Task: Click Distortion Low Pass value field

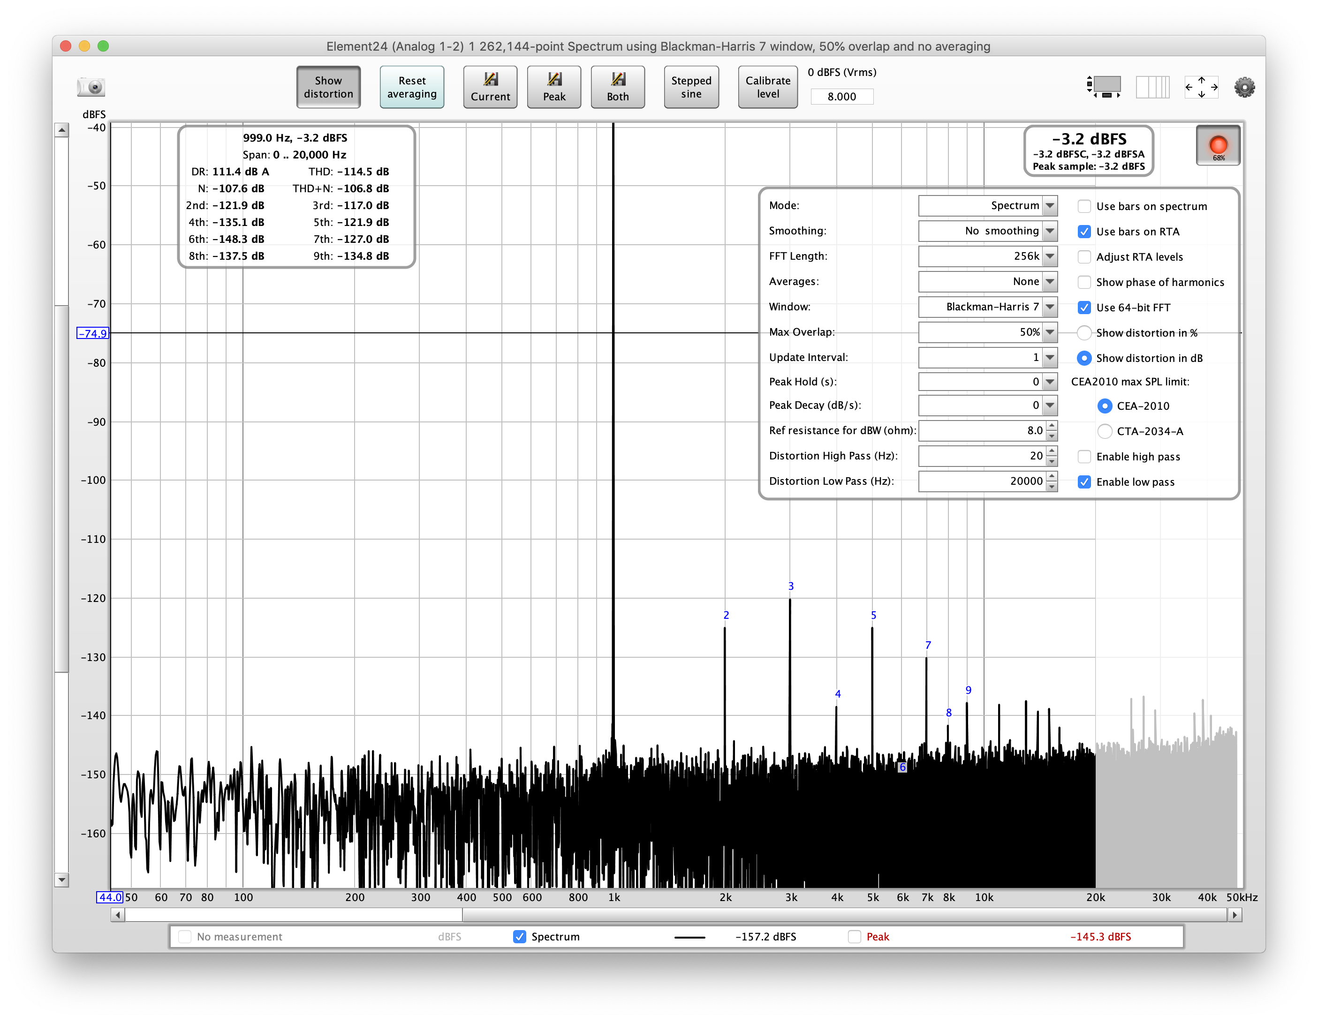Action: click(x=982, y=481)
